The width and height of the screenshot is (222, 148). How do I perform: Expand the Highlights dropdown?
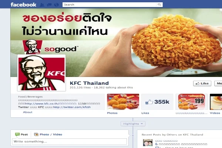click(x=133, y=124)
